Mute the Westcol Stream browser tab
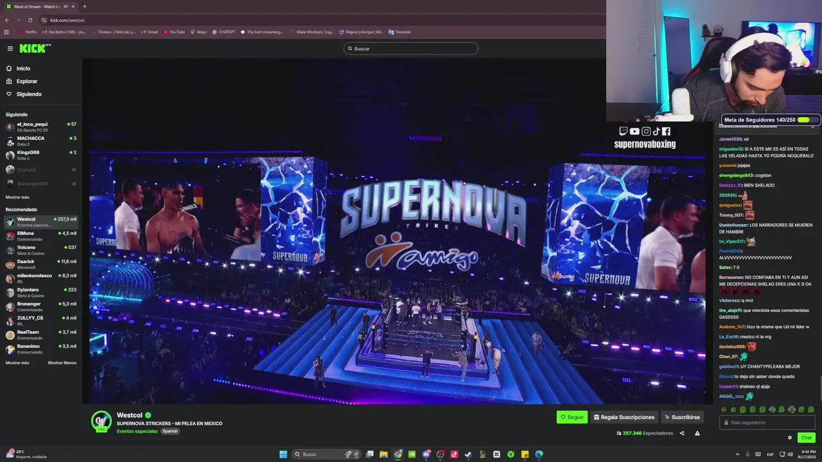822x462 pixels. coord(65,6)
